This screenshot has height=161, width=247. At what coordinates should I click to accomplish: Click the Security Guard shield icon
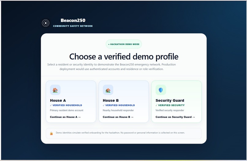click(x=161, y=90)
